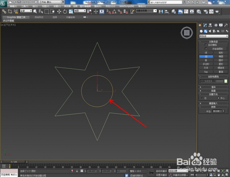Activate Select and Rotate tool

pos(65,11)
